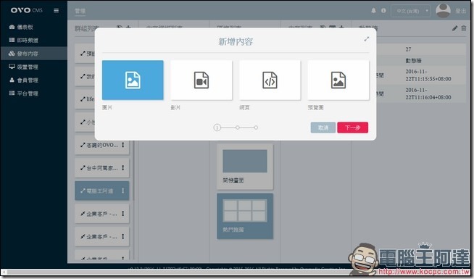Image resolution: width=474 pixels, height=279 pixels.
Task: Open the notification bell
Action: [374, 11]
